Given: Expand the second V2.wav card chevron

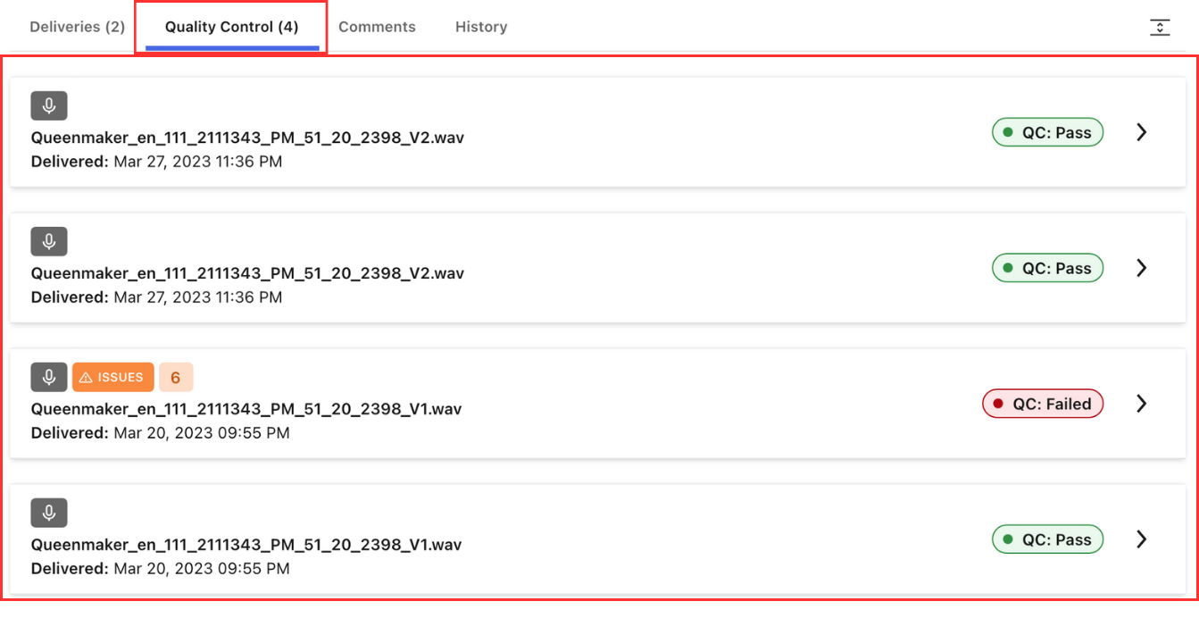Looking at the screenshot, I should 1141,268.
